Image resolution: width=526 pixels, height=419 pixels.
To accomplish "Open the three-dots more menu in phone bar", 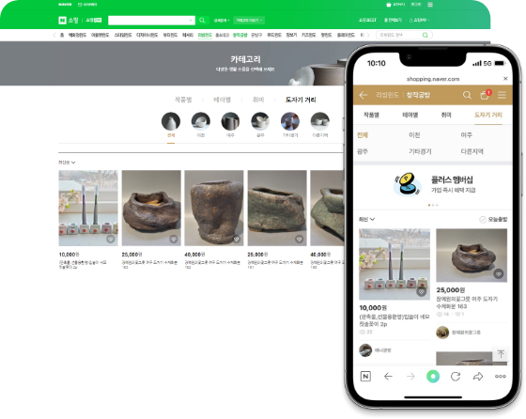I will click(500, 377).
